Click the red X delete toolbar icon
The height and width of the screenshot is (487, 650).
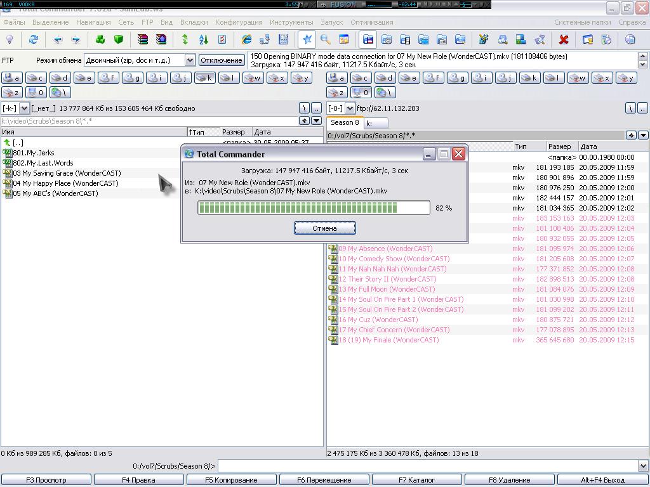[x=563, y=39]
